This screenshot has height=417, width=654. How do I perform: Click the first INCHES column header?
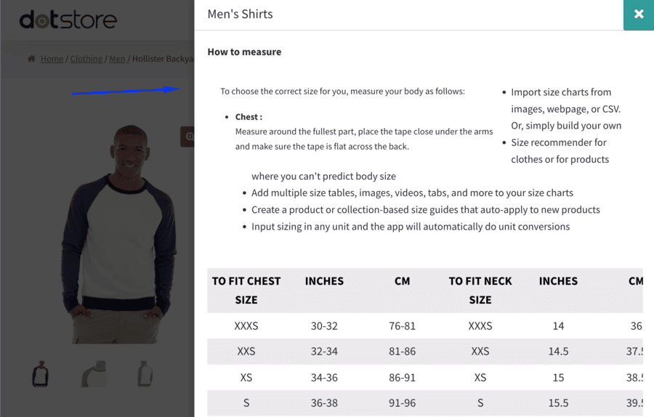click(x=324, y=281)
